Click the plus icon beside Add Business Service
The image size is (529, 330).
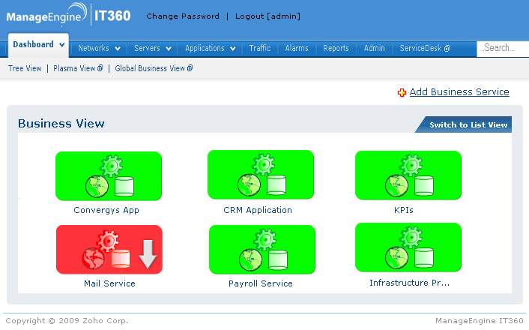point(402,92)
